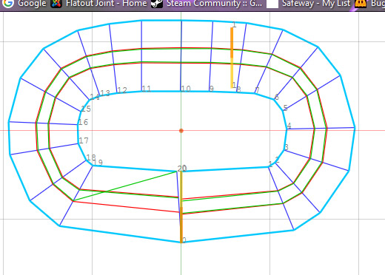Click the orange marker bar near label 1
Viewport: 385px width, 275px height.
232,42
